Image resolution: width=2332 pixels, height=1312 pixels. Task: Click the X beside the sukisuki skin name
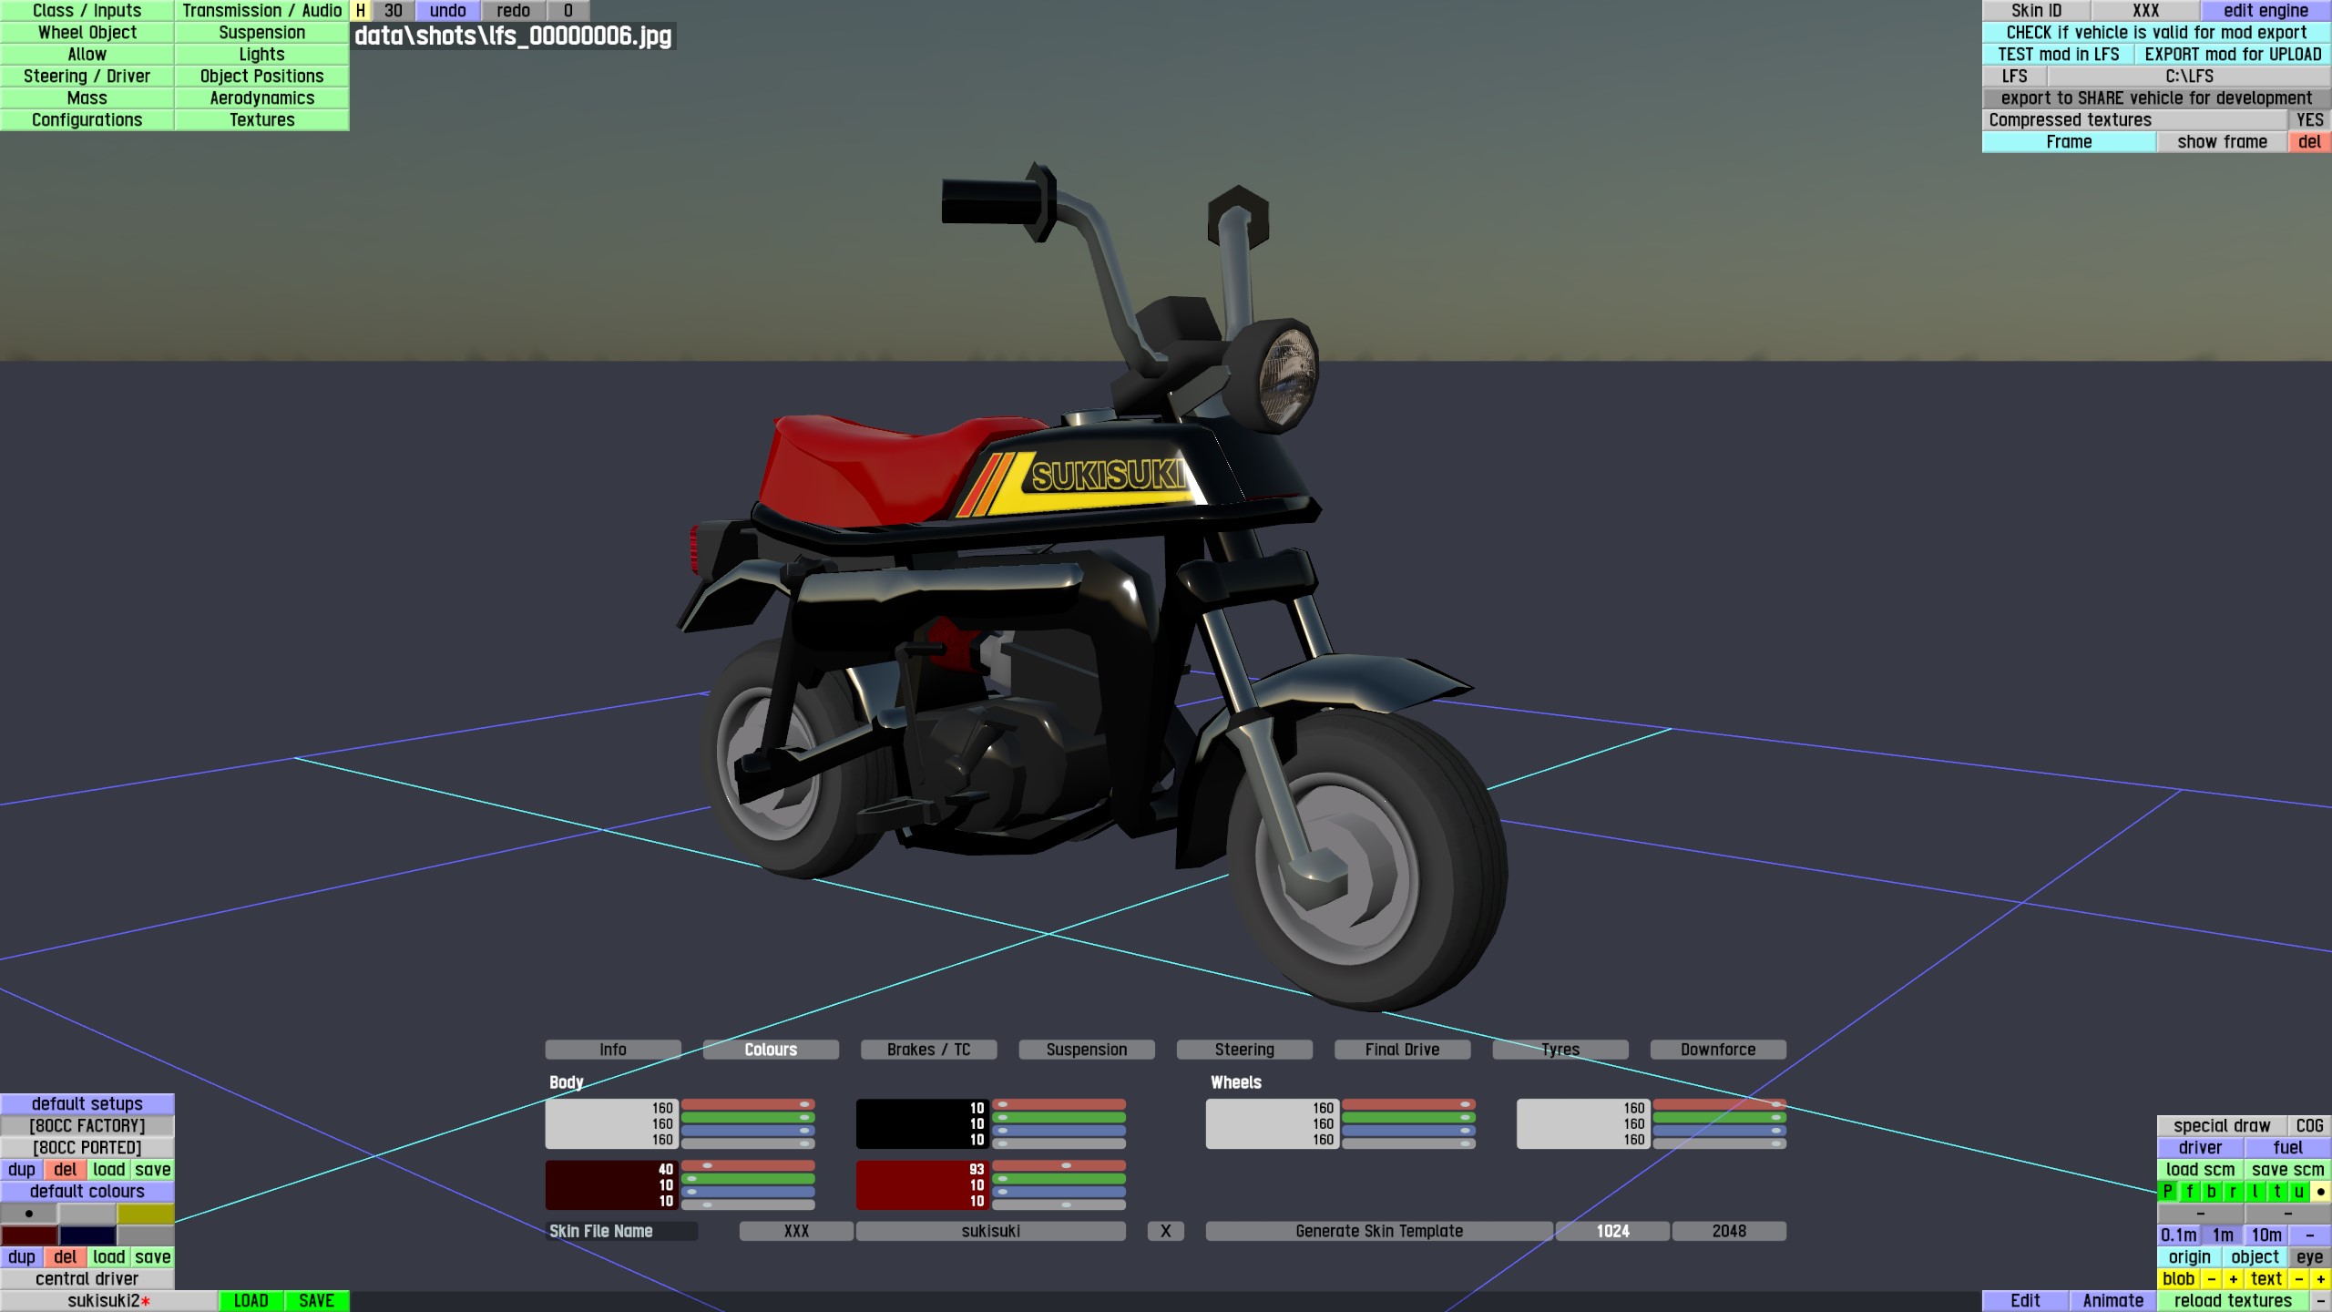click(1165, 1231)
